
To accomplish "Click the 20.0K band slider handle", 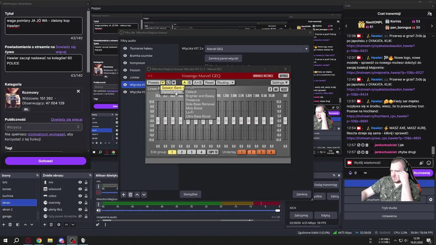I will (271, 121).
